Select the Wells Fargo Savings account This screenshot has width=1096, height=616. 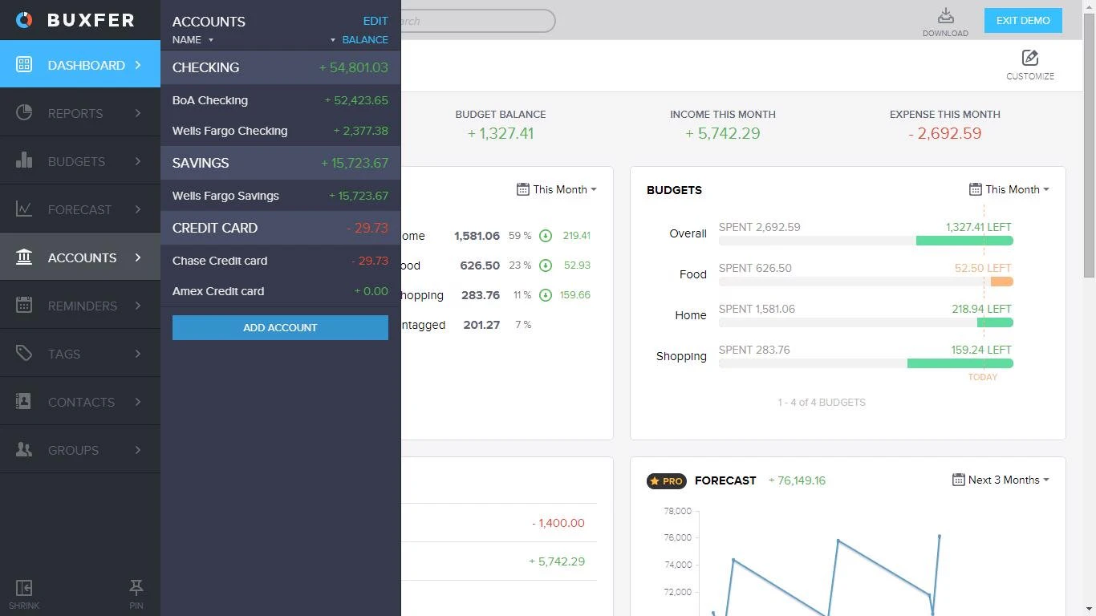click(x=225, y=196)
